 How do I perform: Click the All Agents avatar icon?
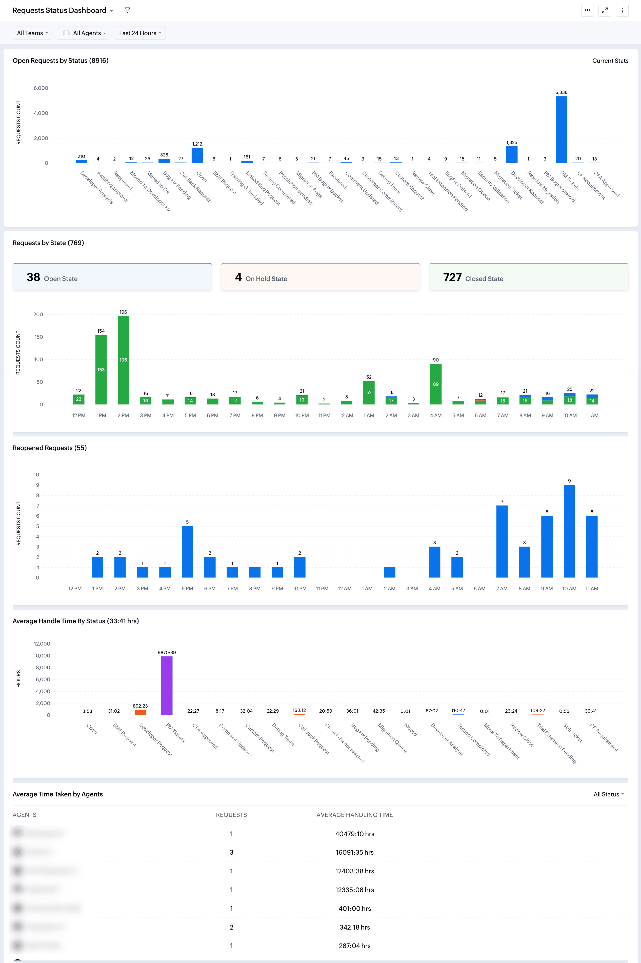point(66,33)
